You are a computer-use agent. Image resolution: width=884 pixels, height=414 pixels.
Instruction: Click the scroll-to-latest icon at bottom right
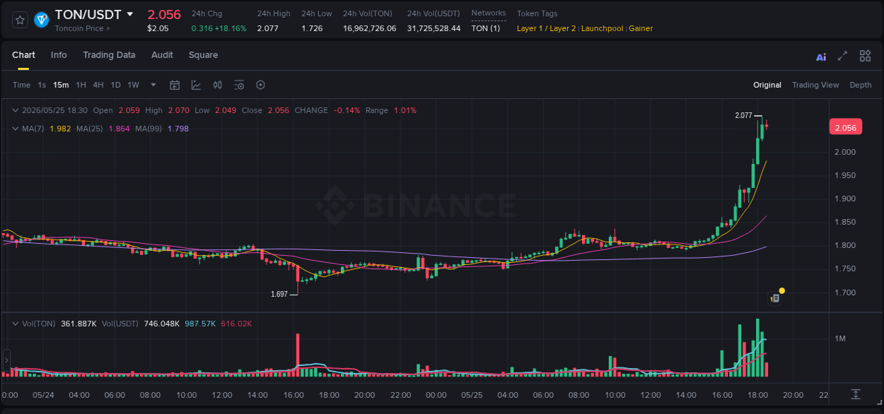[x=856, y=394]
